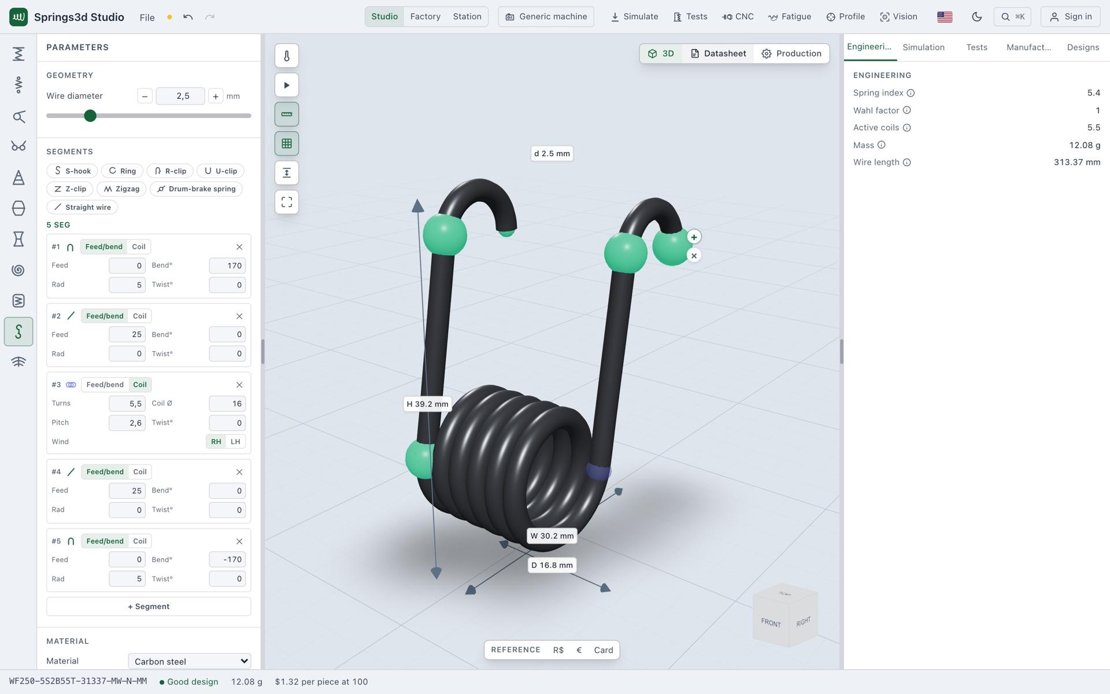Select the wire form sidebar icon
Screen dimensions: 1110x694
pyautogui.click(x=18, y=331)
